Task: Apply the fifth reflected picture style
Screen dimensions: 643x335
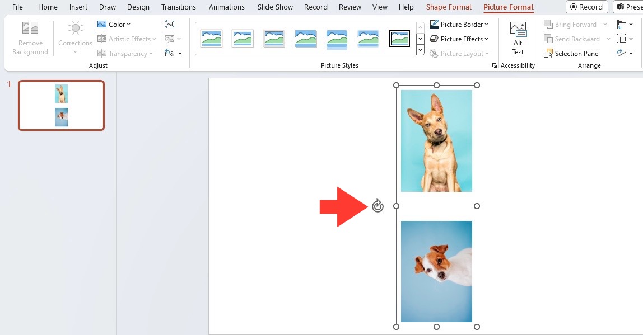Action: (337, 39)
